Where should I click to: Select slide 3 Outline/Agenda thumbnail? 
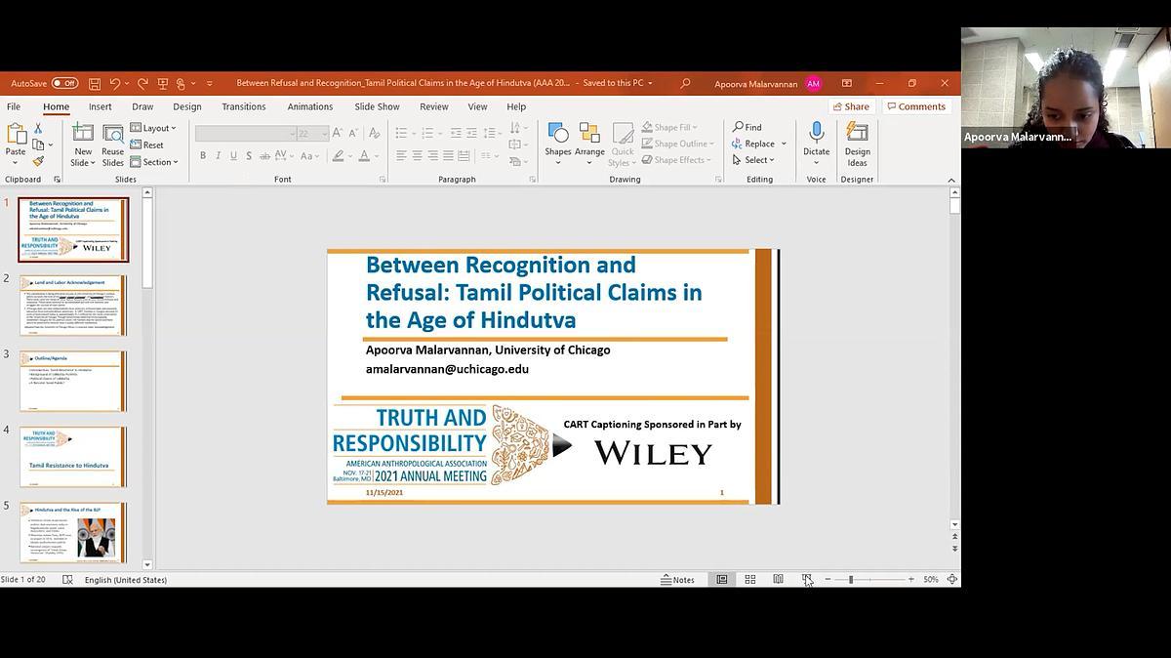tap(73, 381)
